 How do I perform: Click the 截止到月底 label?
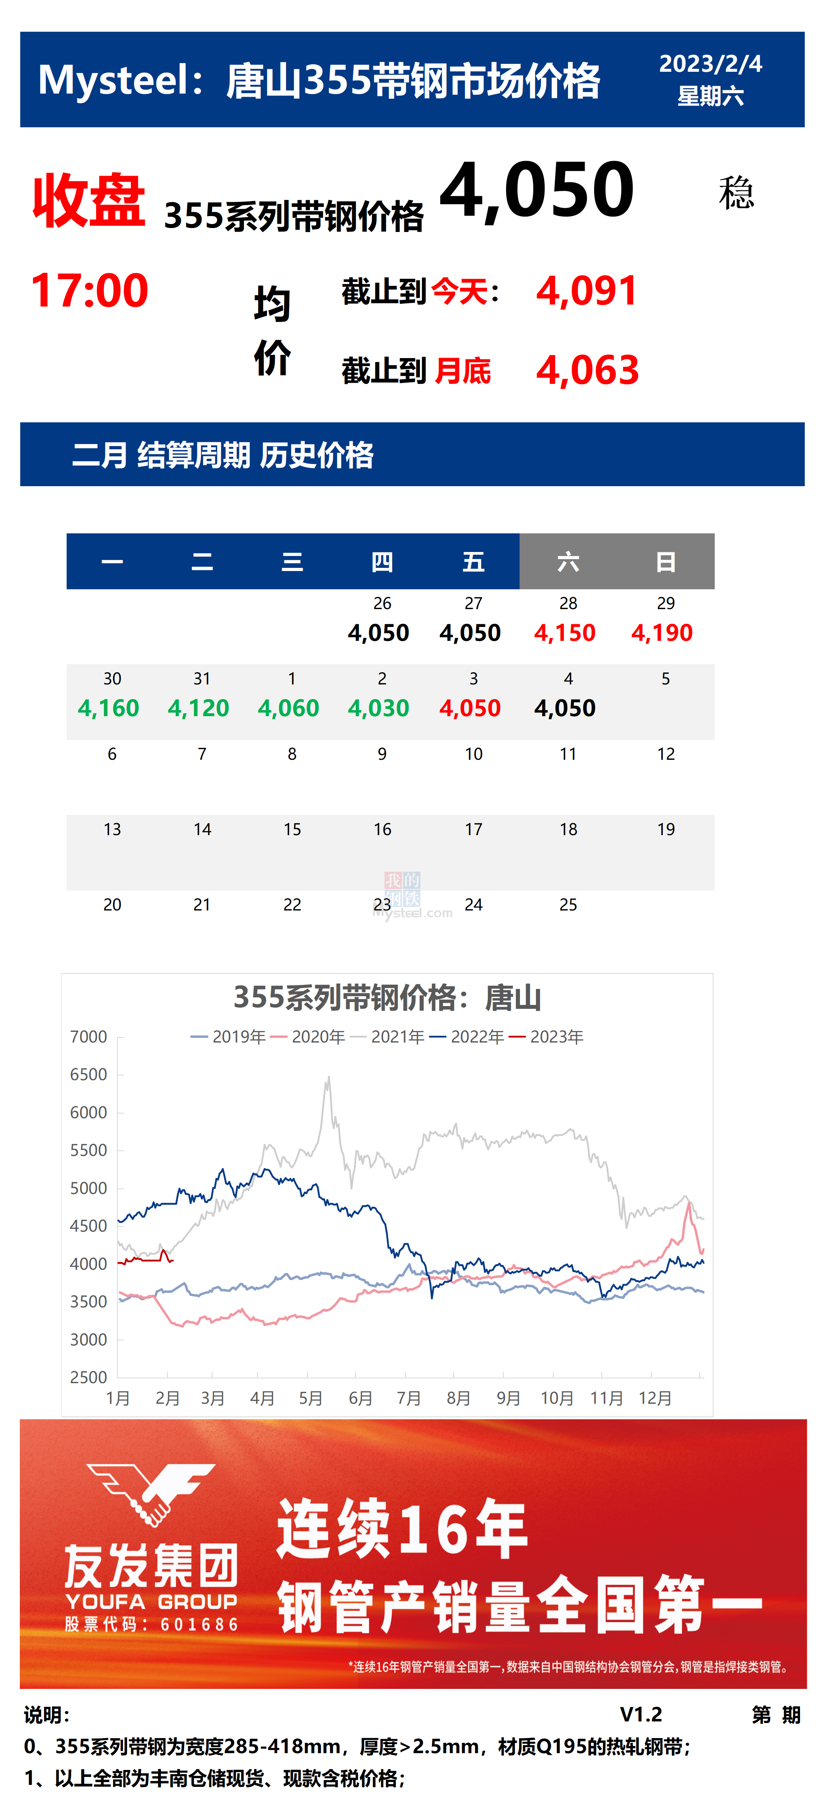coord(416,370)
